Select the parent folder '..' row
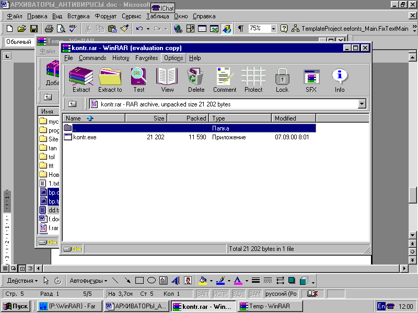Screen dimensions: 418x313 pos(189,128)
